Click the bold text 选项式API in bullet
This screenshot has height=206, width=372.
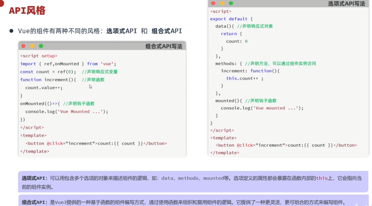pos(122,31)
